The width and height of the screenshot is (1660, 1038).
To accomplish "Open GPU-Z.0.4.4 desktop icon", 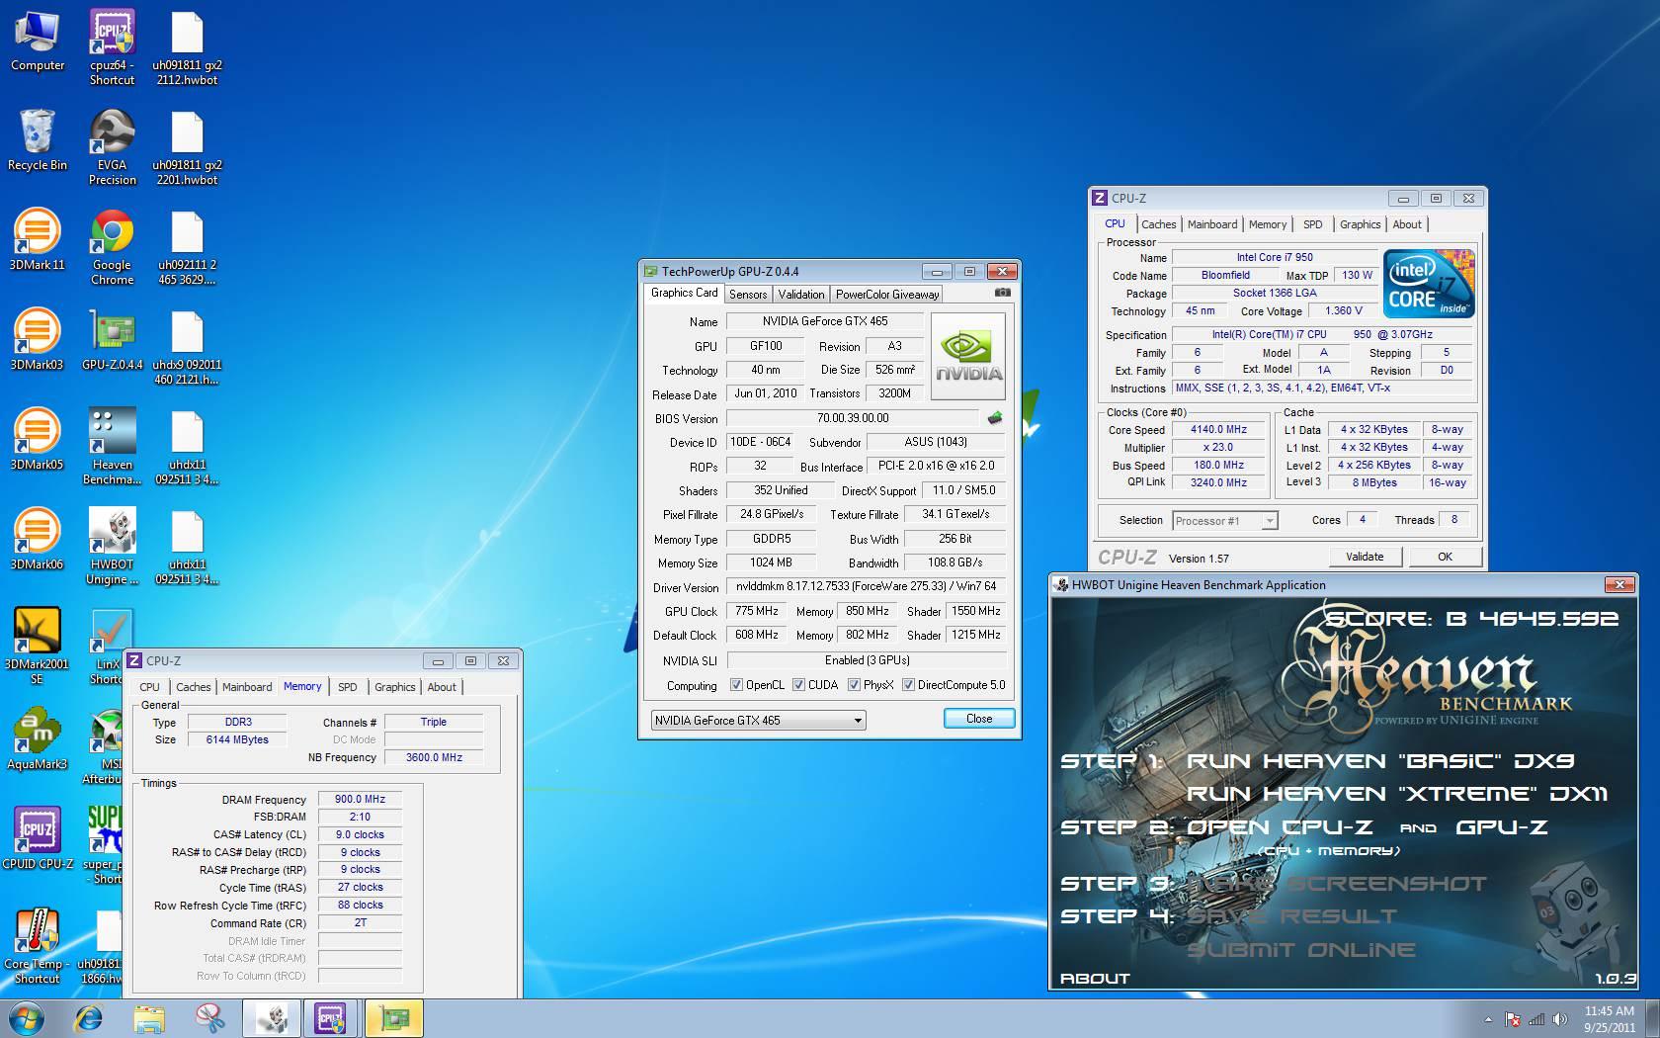I will click(112, 340).
